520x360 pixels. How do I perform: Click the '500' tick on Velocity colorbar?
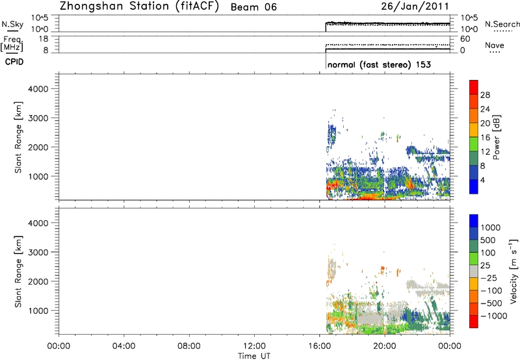point(488,240)
